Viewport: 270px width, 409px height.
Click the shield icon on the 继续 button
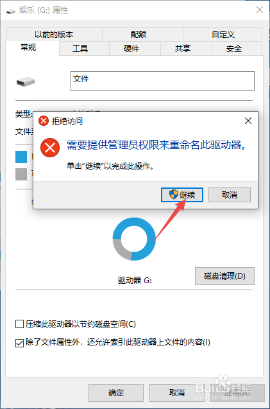pos(174,195)
